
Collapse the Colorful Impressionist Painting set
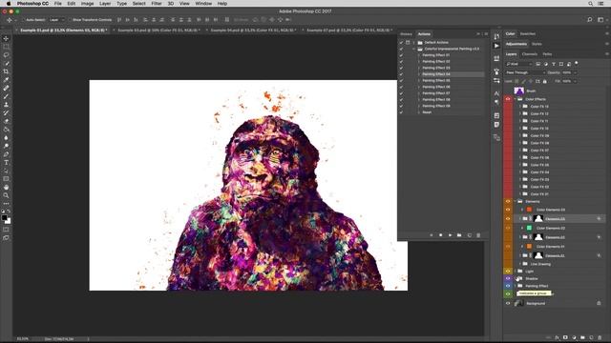point(413,49)
